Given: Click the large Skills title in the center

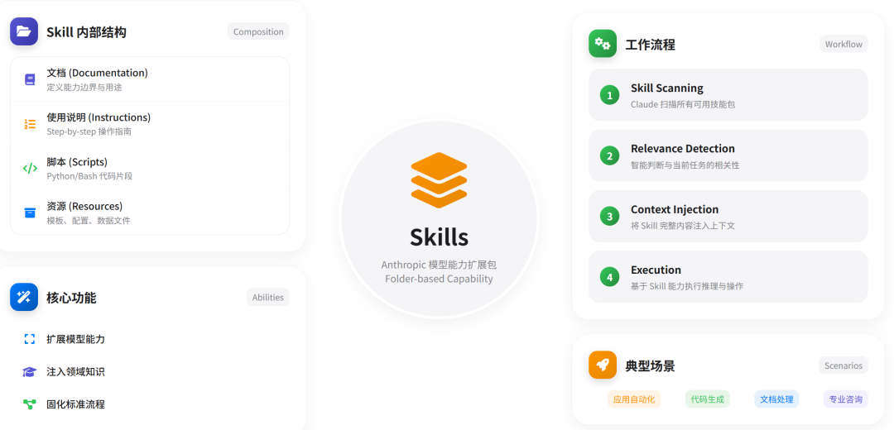Looking at the screenshot, I should pos(439,237).
